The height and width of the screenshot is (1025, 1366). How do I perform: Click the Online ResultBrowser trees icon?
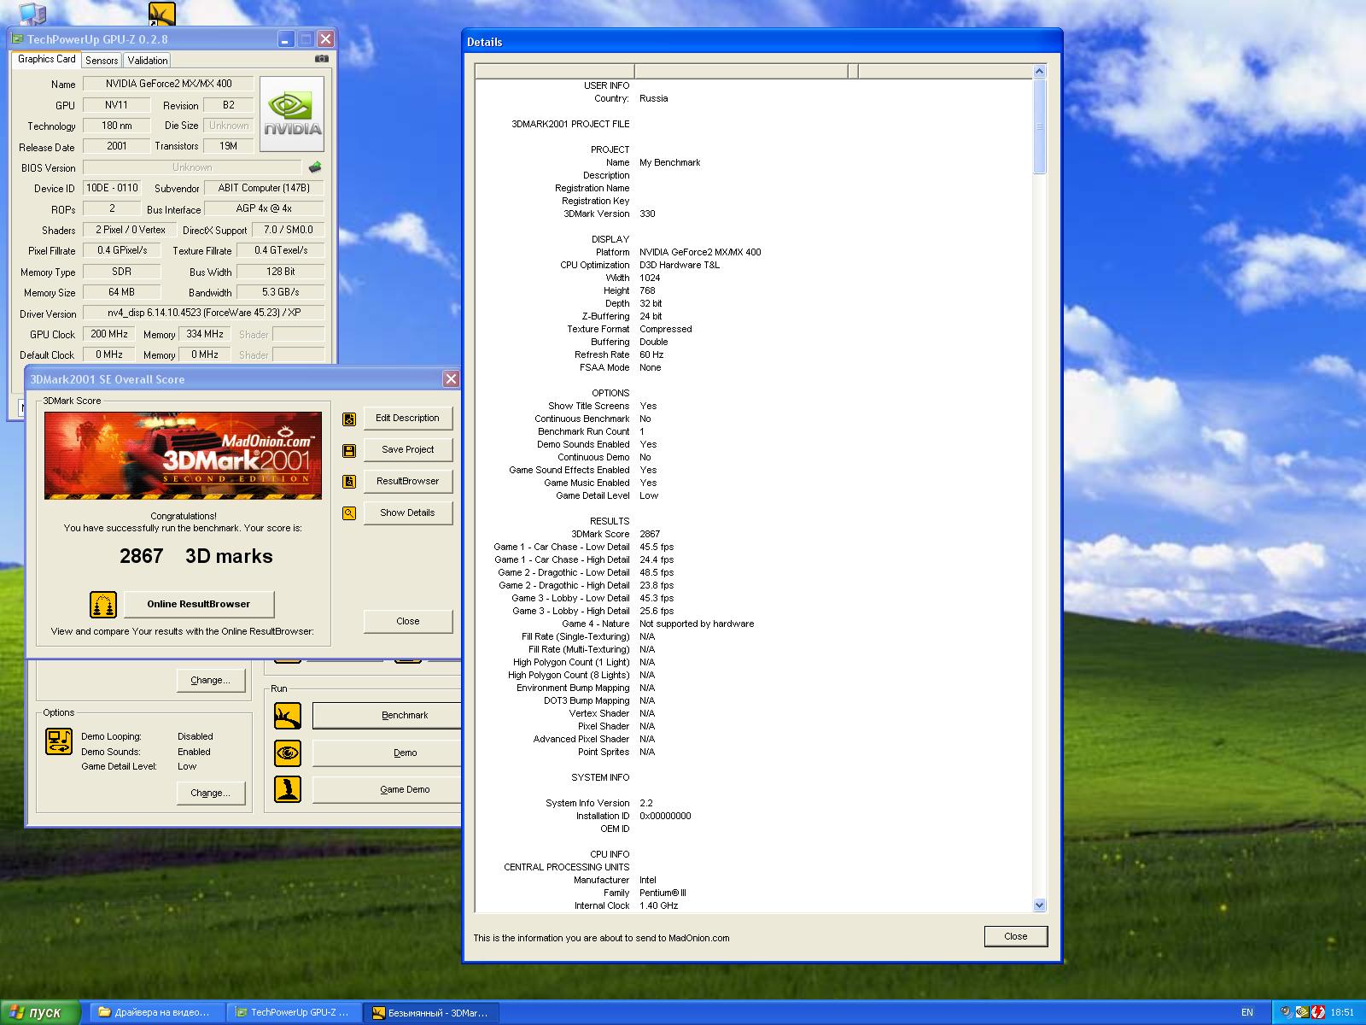point(103,605)
